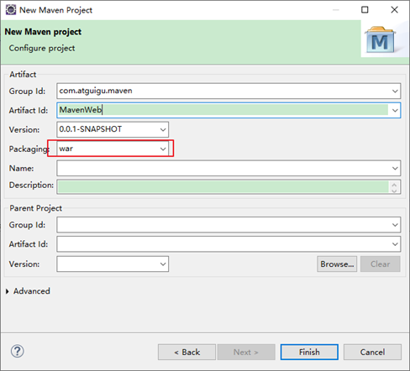Open the Packaging dropdown arrow showing war
Image resolution: width=410 pixels, height=371 pixels.
point(163,149)
